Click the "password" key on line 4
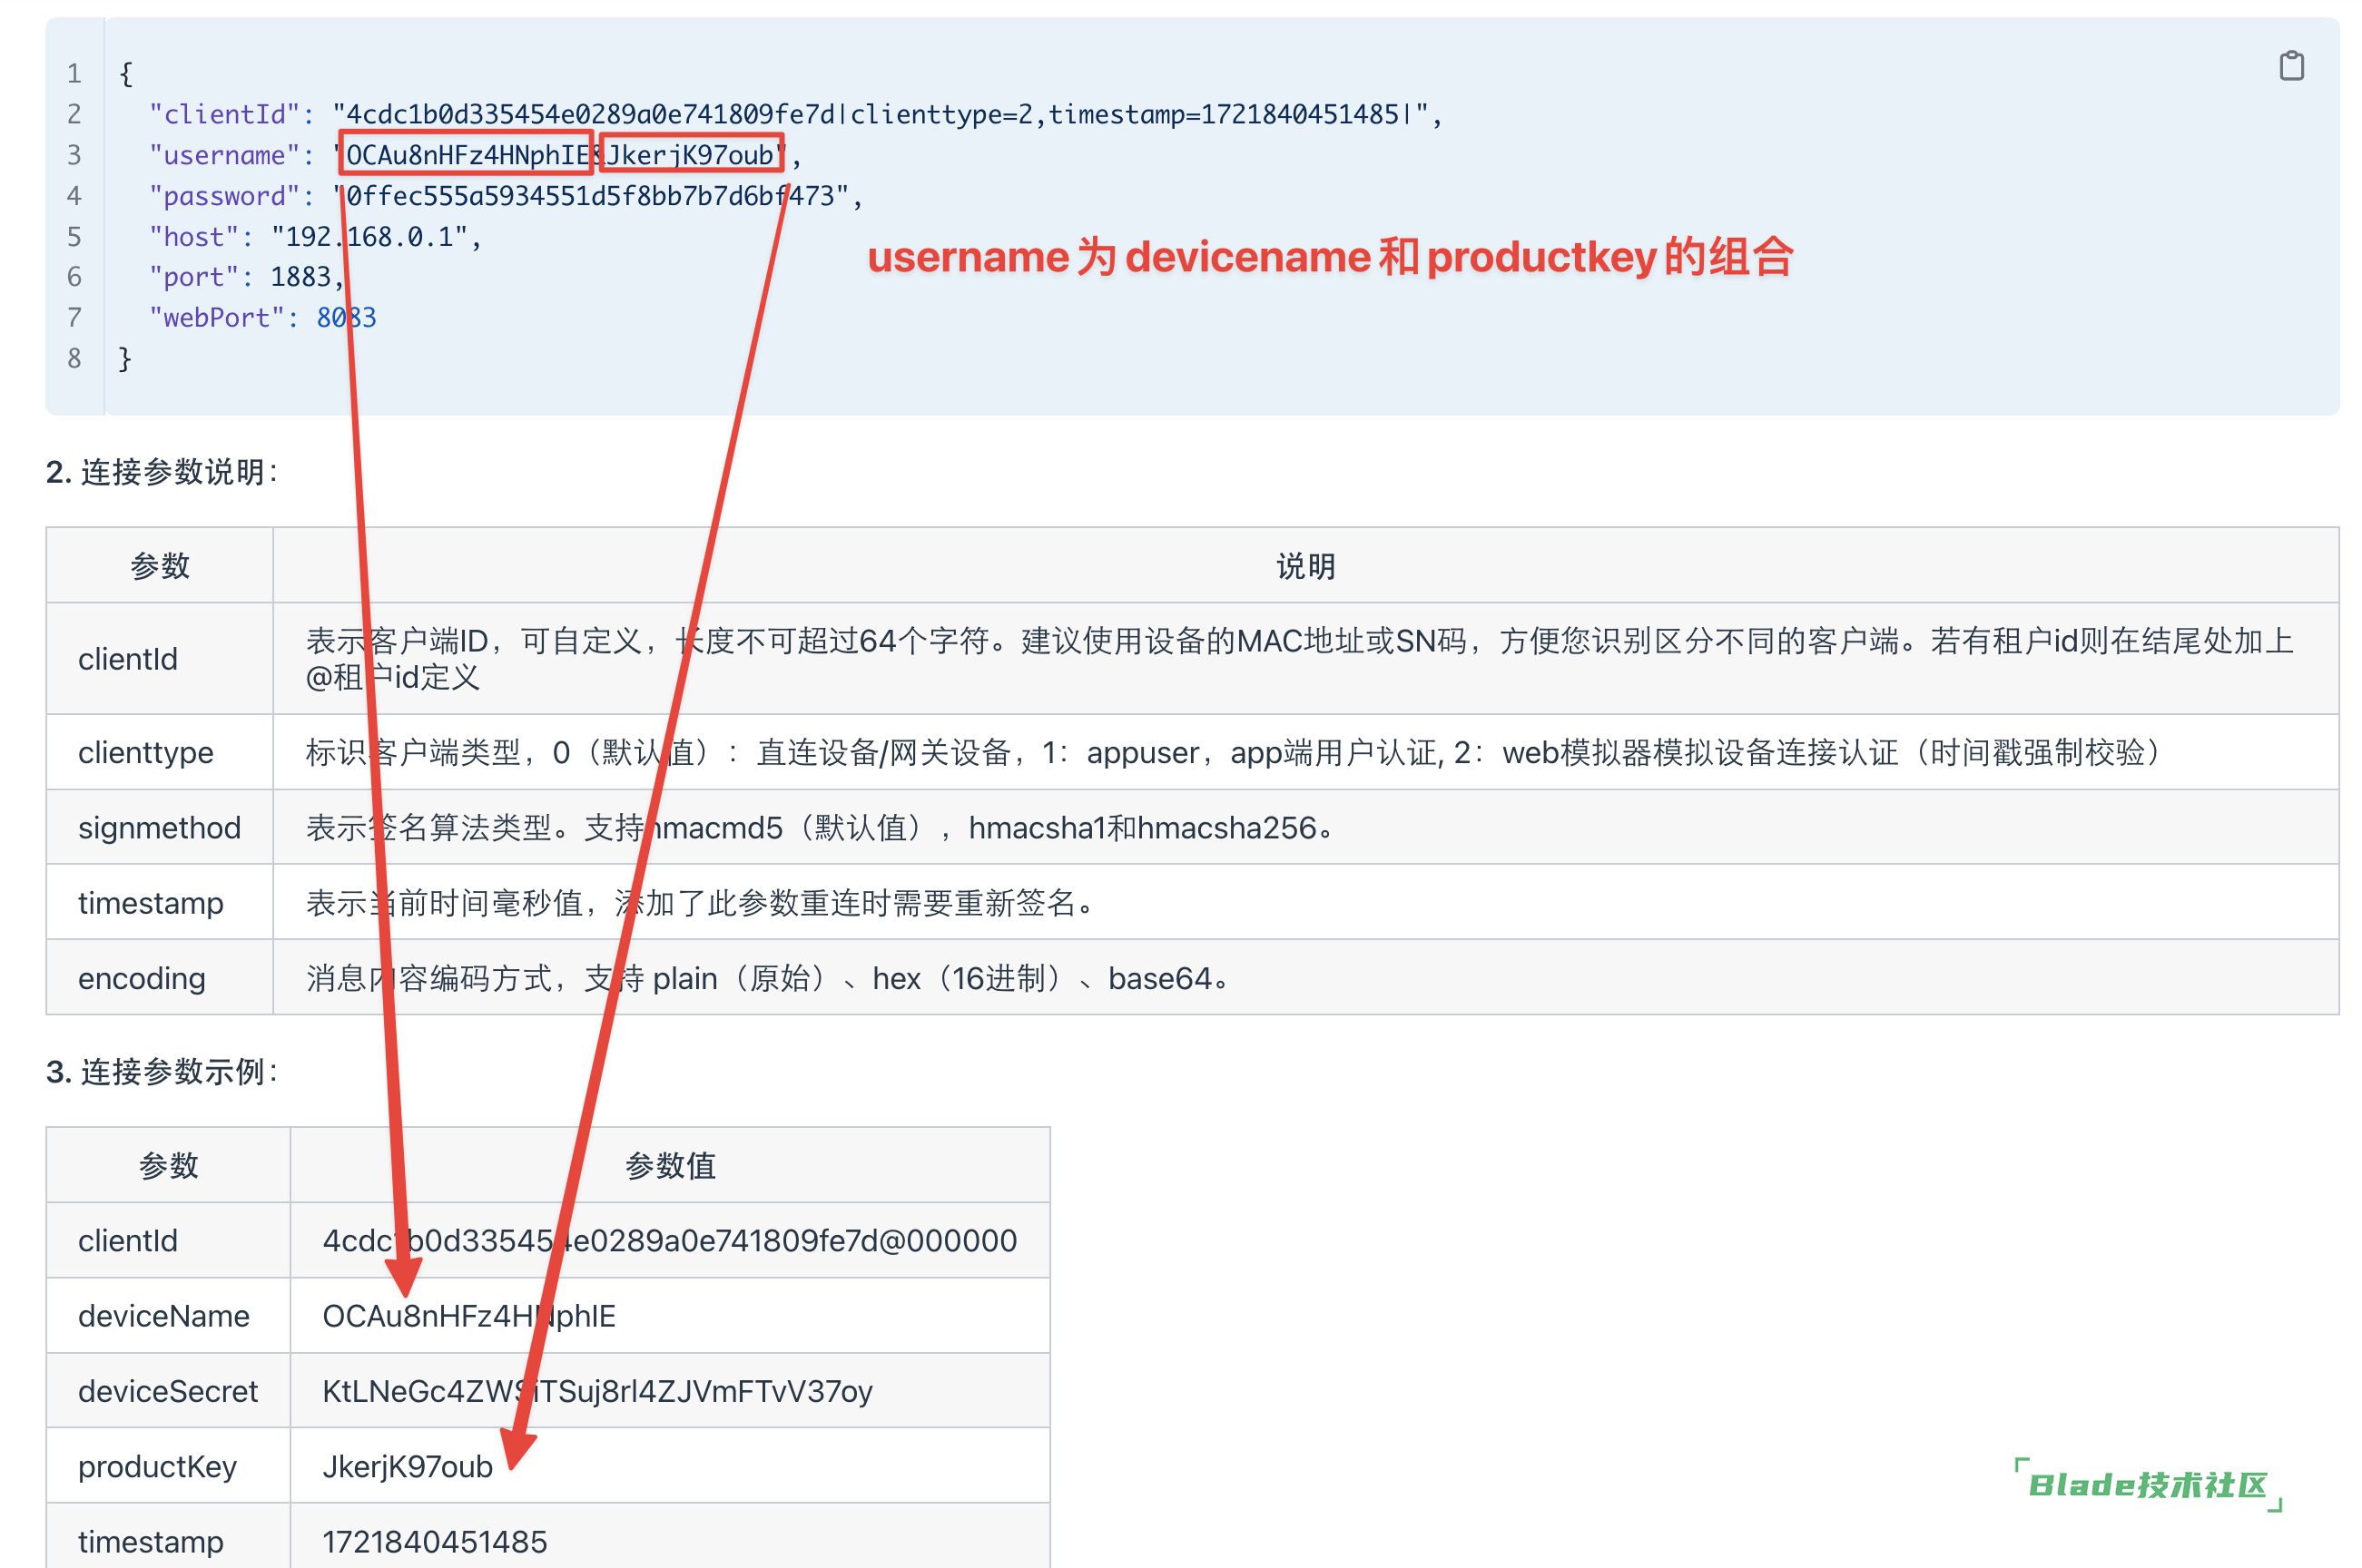Image resolution: width=2362 pixels, height=1568 pixels. pyautogui.click(x=224, y=196)
